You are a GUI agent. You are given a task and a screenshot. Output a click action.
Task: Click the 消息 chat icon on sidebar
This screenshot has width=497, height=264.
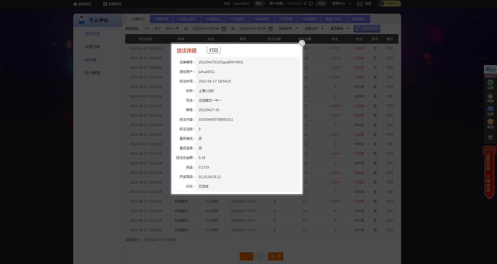click(x=490, y=83)
